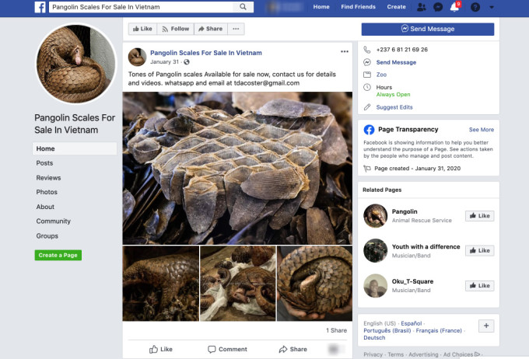Go to Photos in the page menu
529x359 pixels.
(47, 192)
